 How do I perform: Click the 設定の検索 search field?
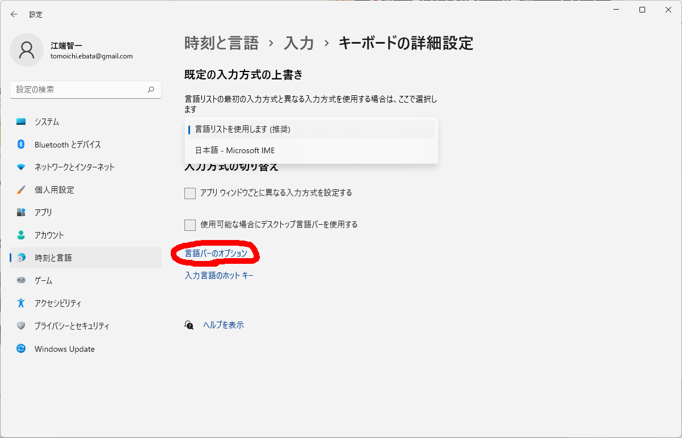point(79,90)
